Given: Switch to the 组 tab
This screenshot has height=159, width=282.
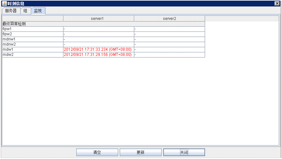Looking at the screenshot, I should coord(25,11).
